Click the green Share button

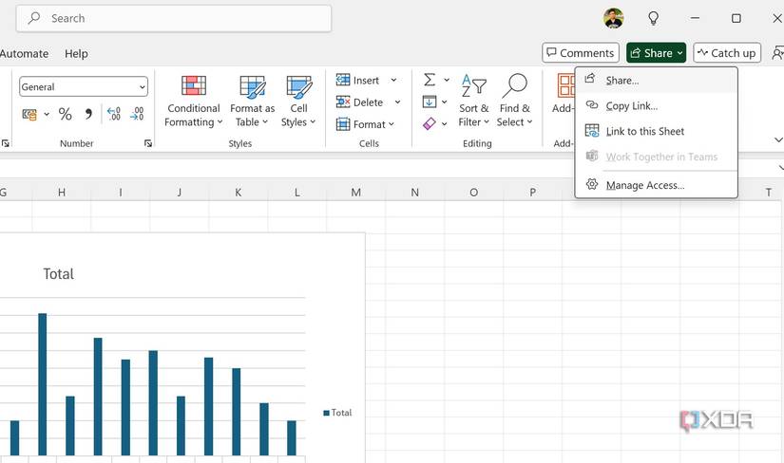tap(656, 53)
